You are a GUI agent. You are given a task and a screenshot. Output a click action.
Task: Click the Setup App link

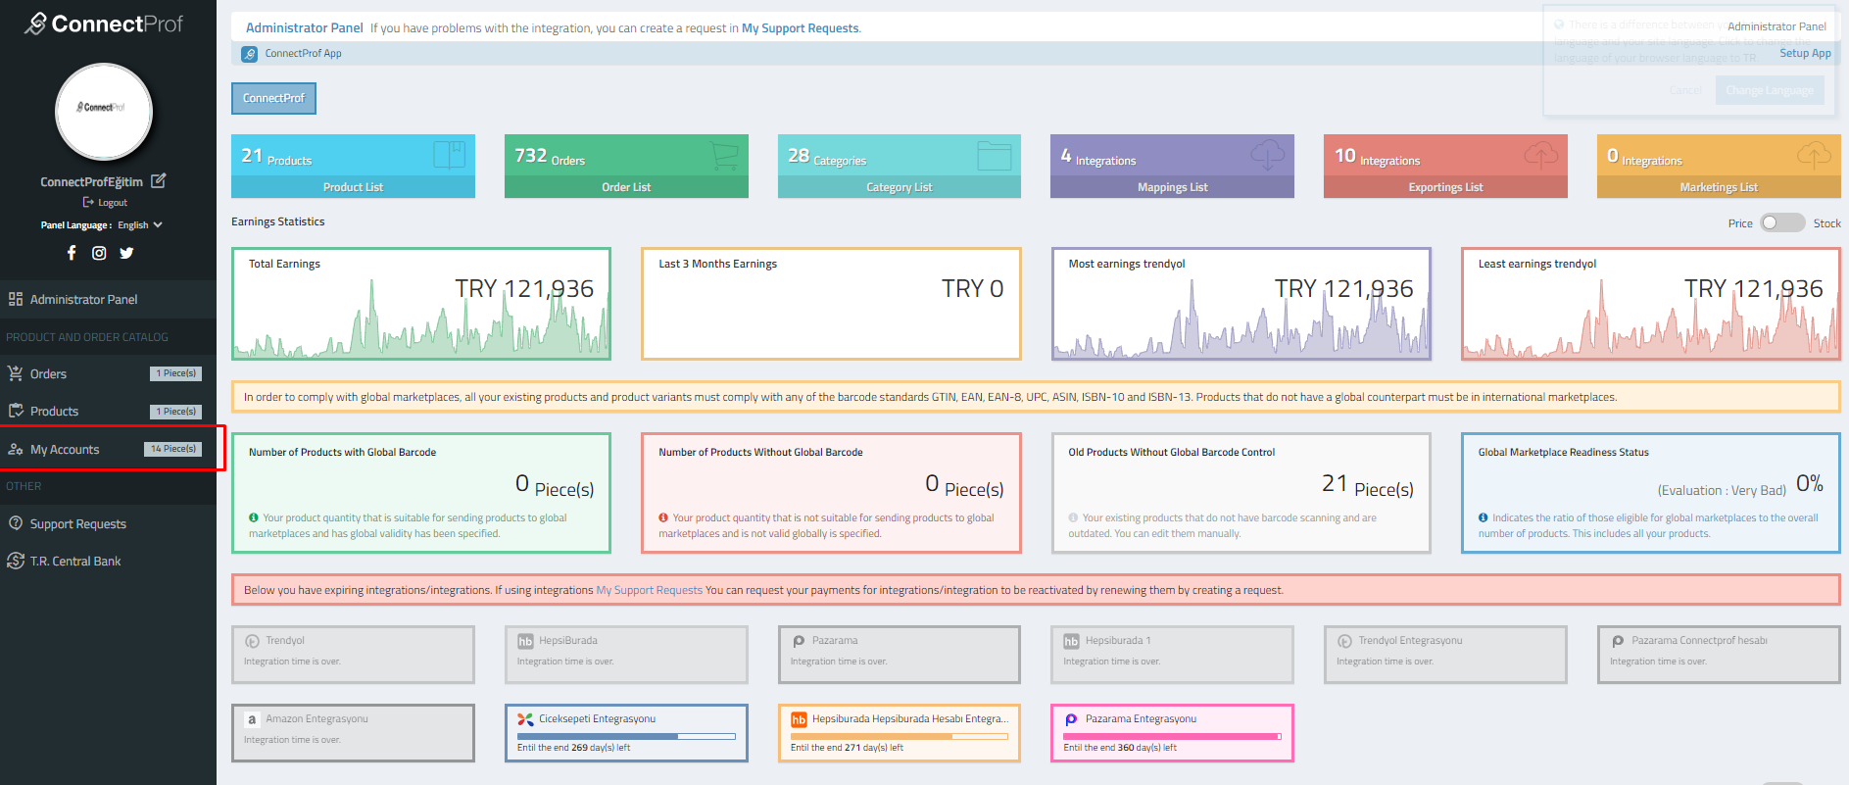tap(1804, 53)
